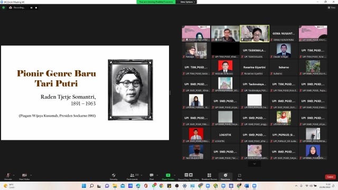
Task: Open Microsoft Edge from taskbar
Action: point(138,186)
